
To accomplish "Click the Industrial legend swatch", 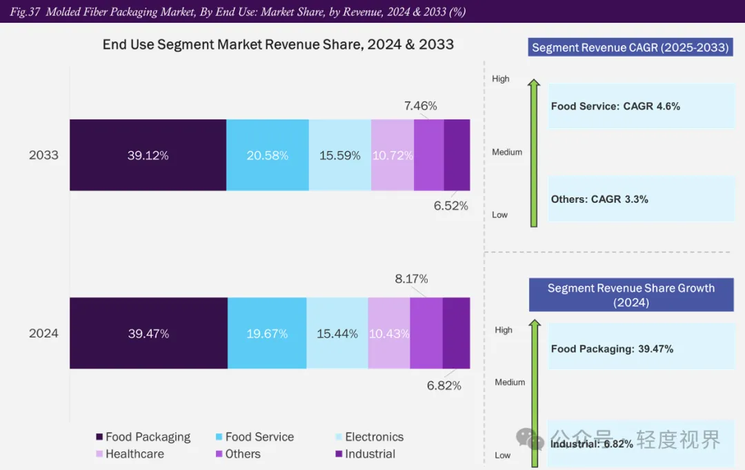I will pos(338,454).
